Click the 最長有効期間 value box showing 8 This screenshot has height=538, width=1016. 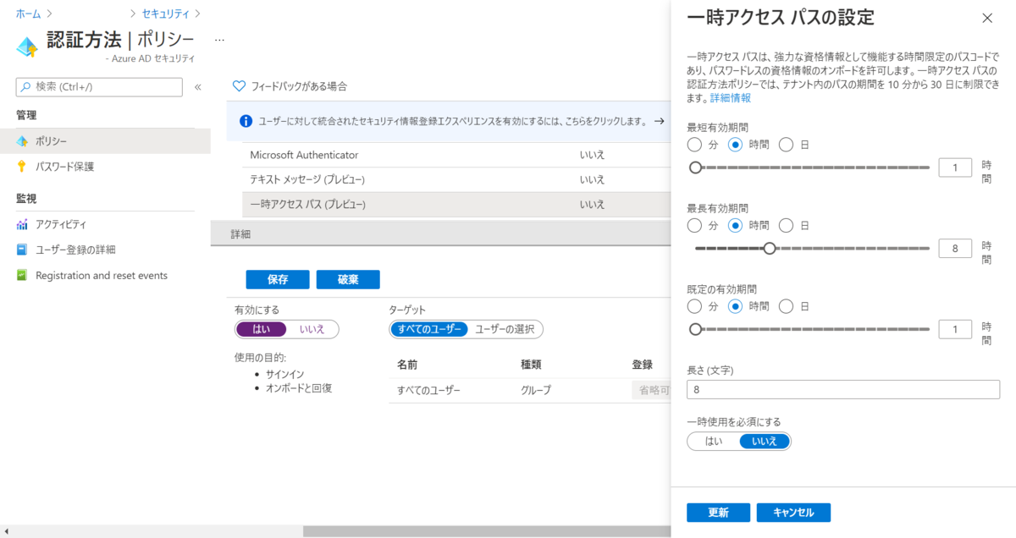(x=955, y=248)
